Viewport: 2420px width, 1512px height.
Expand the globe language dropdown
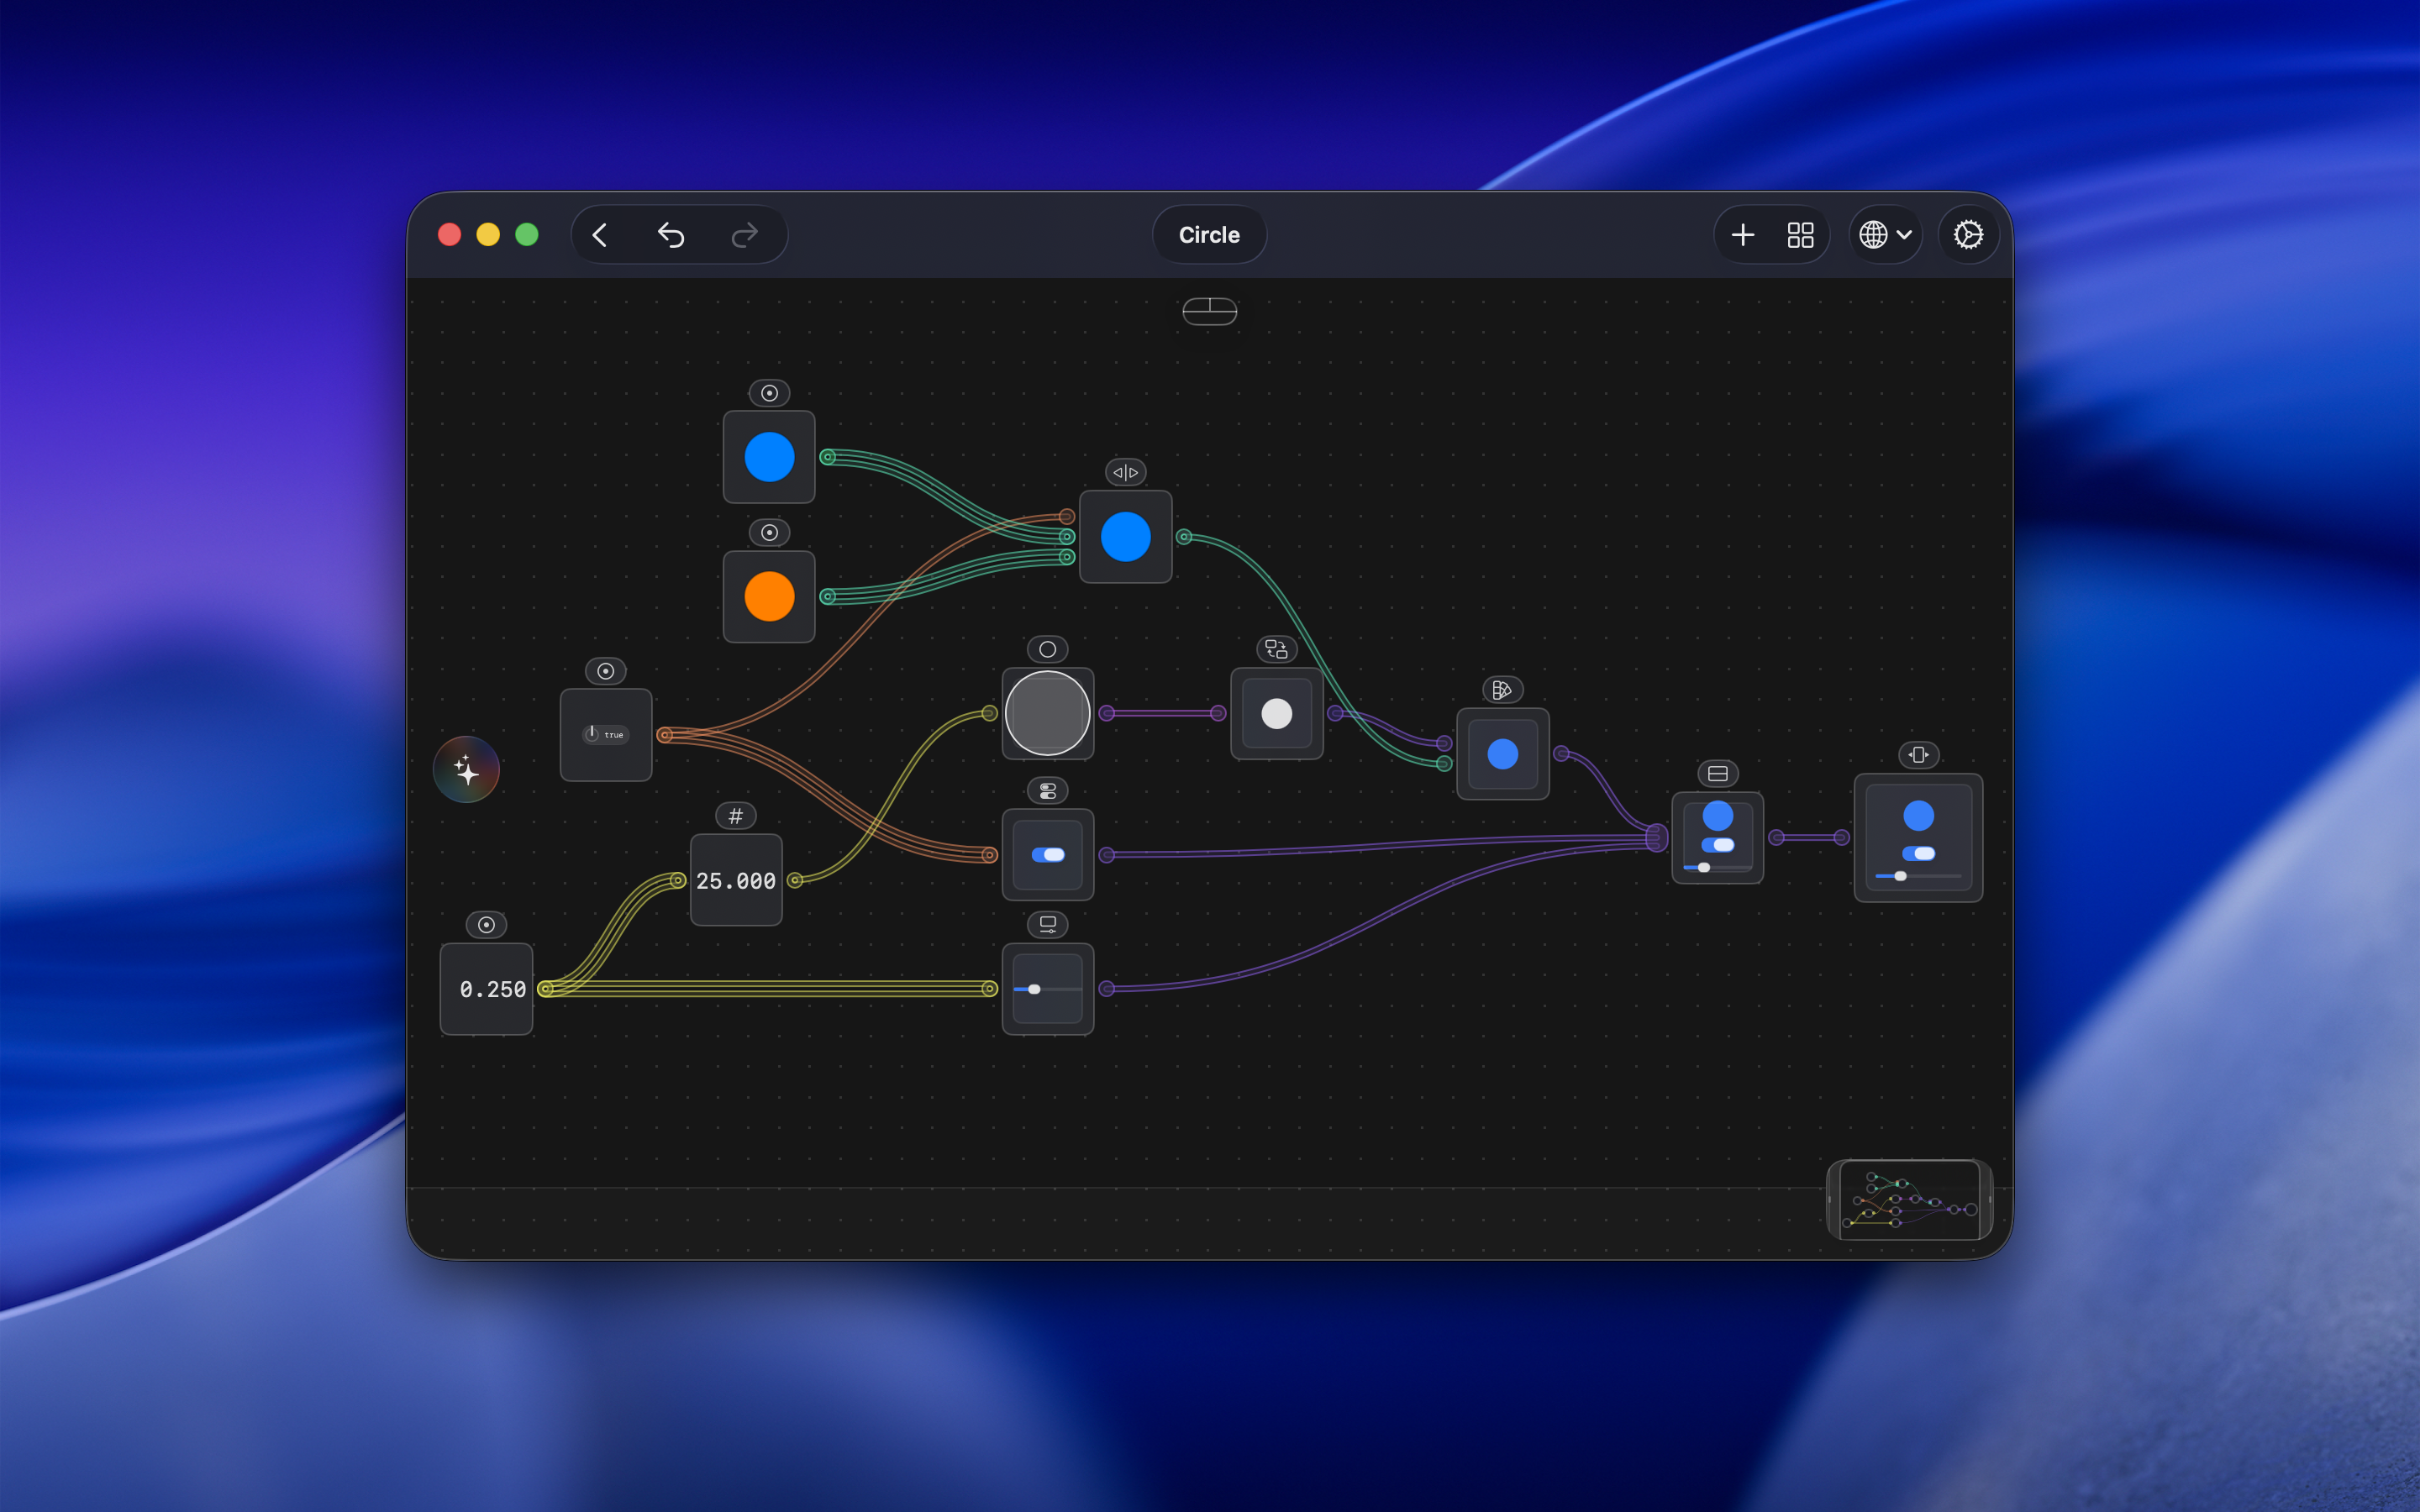coord(1885,235)
